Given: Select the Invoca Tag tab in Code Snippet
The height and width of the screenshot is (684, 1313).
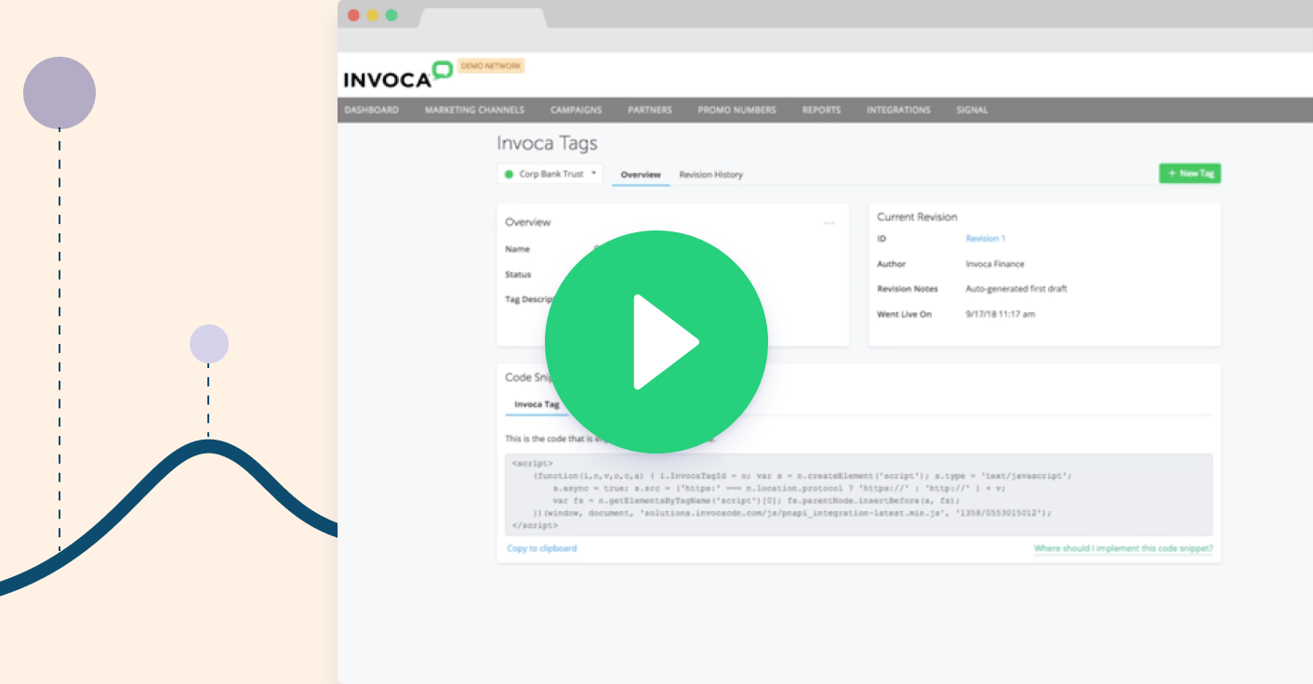Looking at the screenshot, I should click(x=535, y=403).
